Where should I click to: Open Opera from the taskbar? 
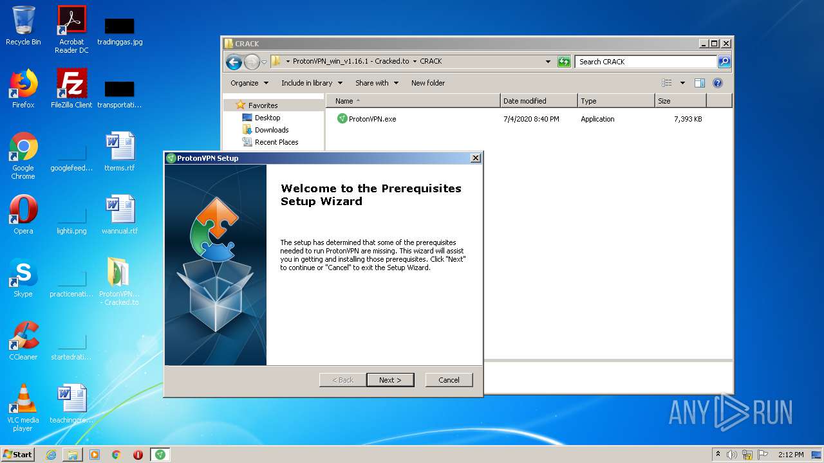point(138,455)
